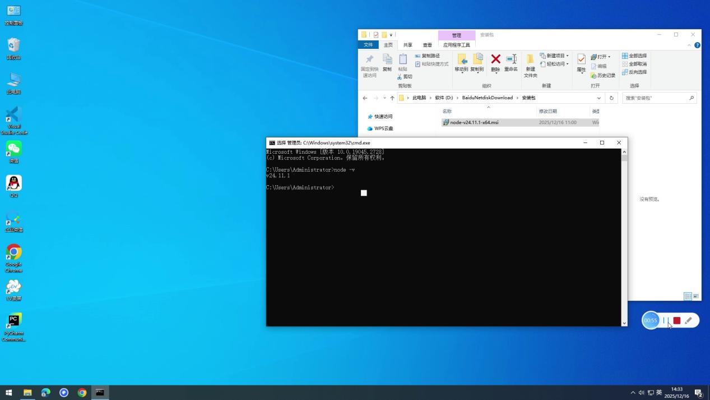
Task: Select all items with 全部选择
Action: click(636, 56)
